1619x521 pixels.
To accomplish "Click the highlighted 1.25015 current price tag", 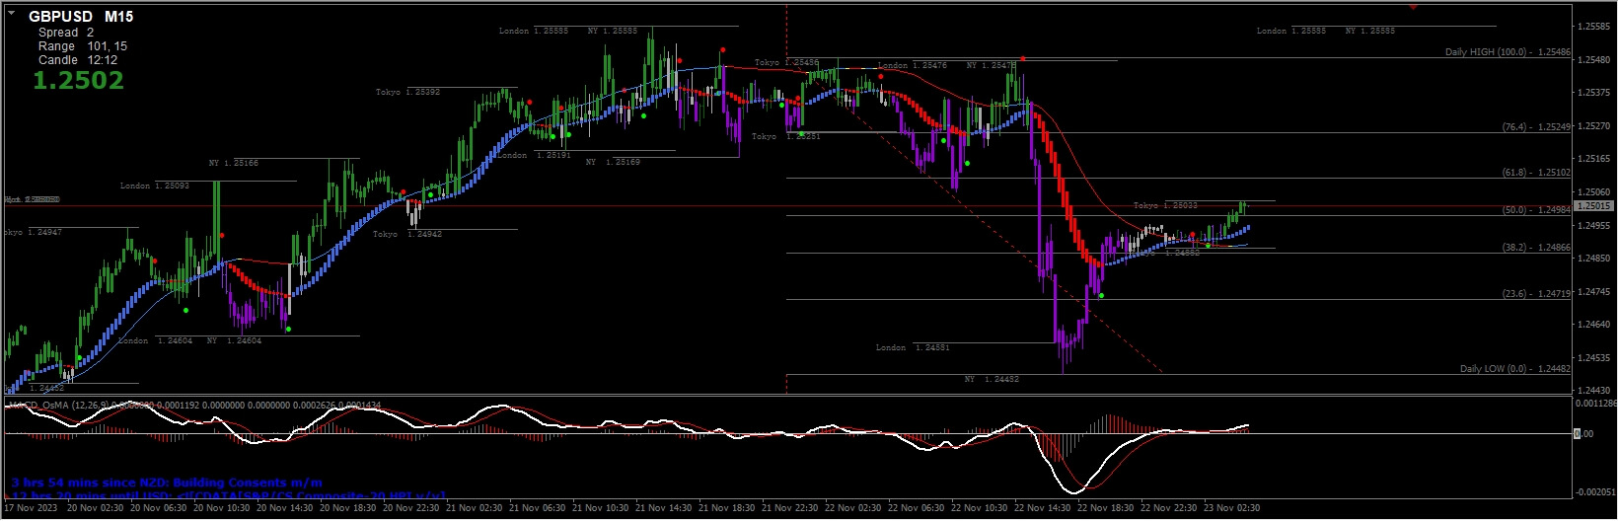I will coord(1594,206).
